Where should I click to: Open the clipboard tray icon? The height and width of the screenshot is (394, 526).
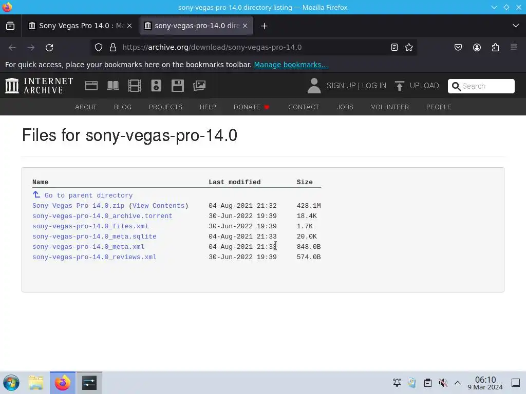click(428, 383)
